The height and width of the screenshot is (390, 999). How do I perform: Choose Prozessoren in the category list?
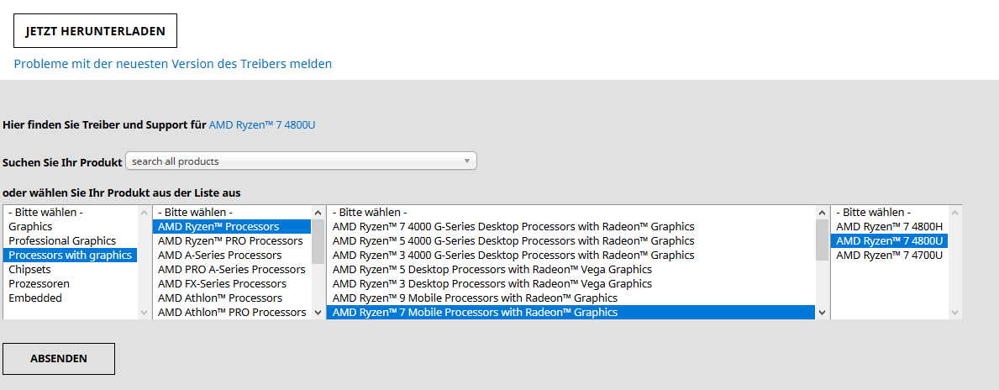70,283
